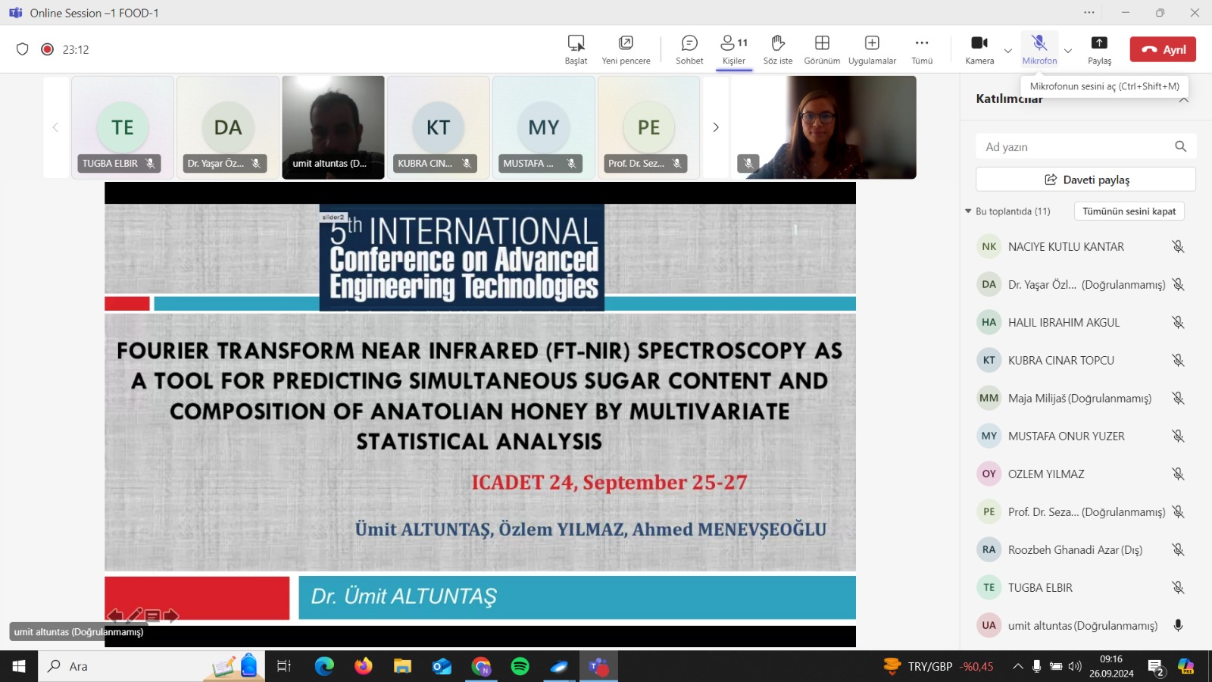This screenshot has height=682, width=1212.
Task: Leave the meeting with Ayrıl button
Action: [x=1163, y=49]
